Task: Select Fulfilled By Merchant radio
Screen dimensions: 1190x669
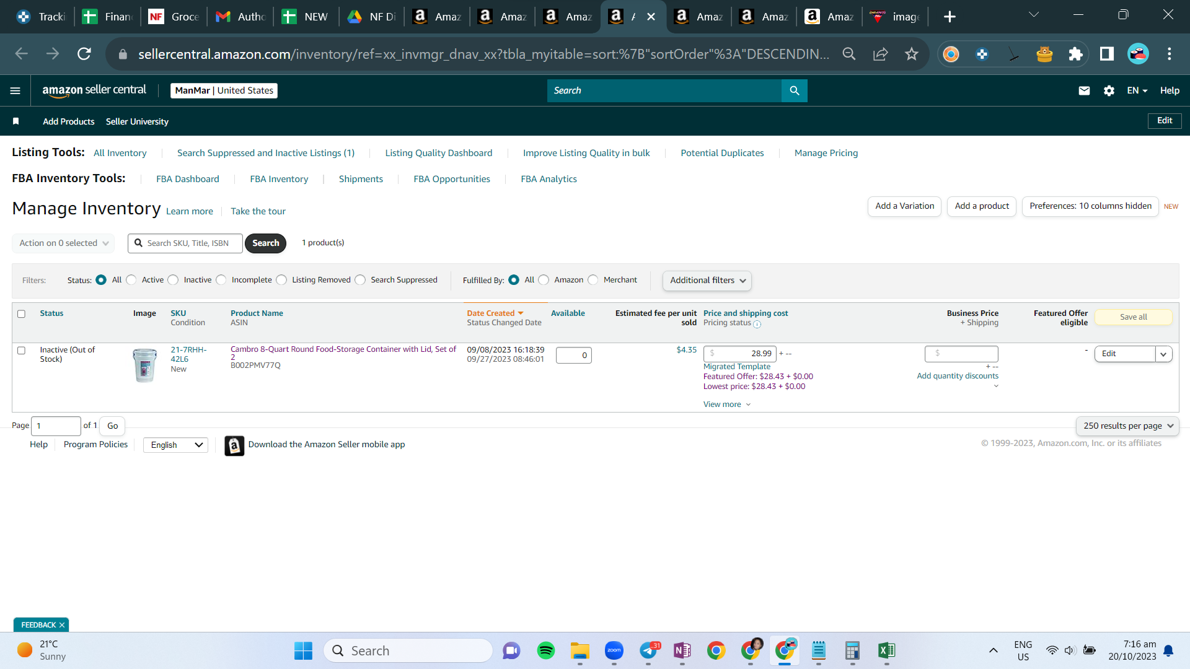Action: coord(593,280)
